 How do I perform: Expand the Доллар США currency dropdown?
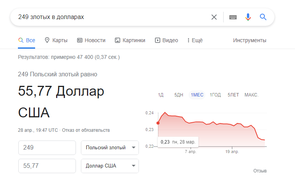coord(110,166)
